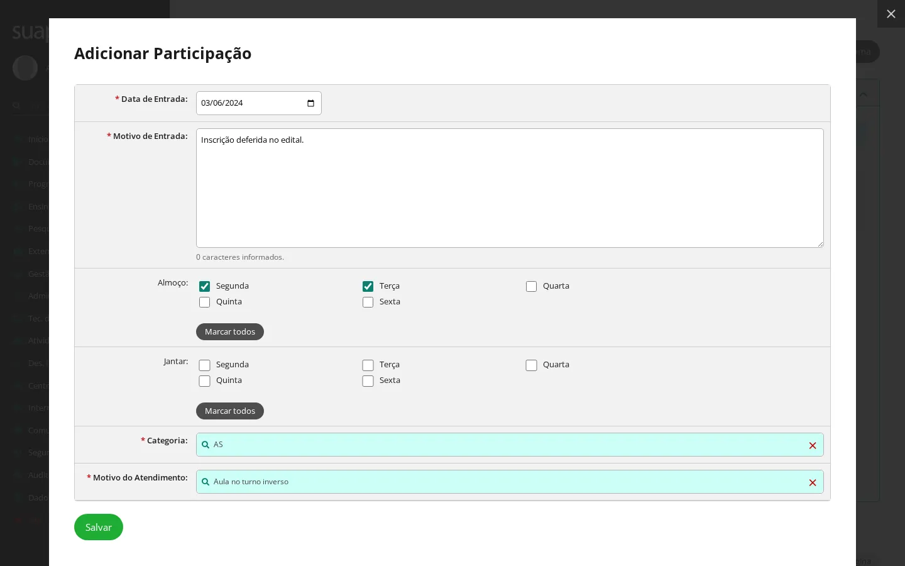Click the search icon in Categoria field
Screen dimensions: 905x566
point(206,445)
